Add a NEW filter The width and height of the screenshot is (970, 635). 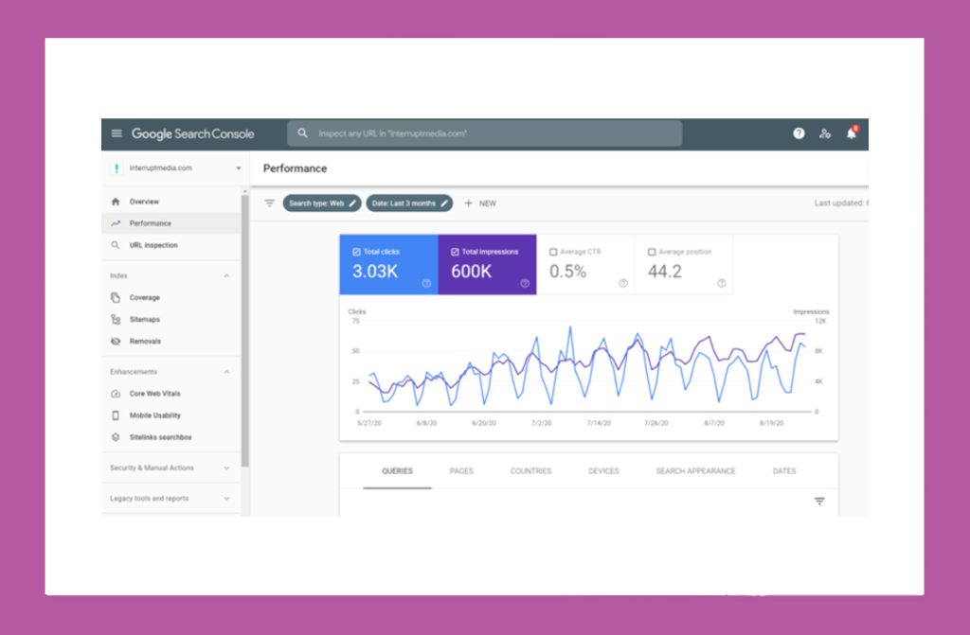(480, 203)
